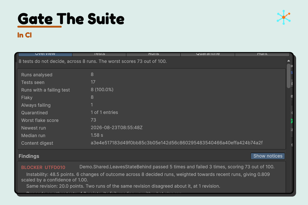Select the summary sentence about 8 tests

click(x=92, y=61)
